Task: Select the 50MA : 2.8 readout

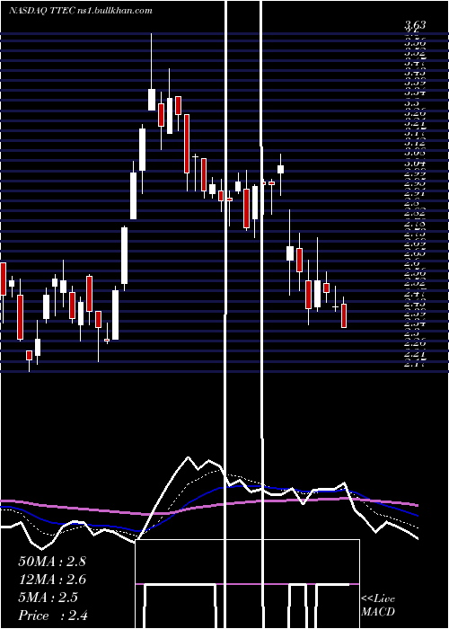Action: 52,562
